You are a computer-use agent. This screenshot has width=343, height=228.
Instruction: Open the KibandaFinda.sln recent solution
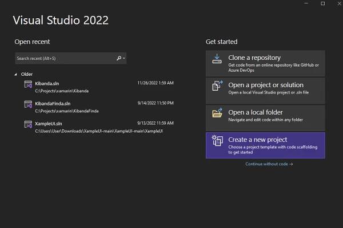tap(99, 107)
